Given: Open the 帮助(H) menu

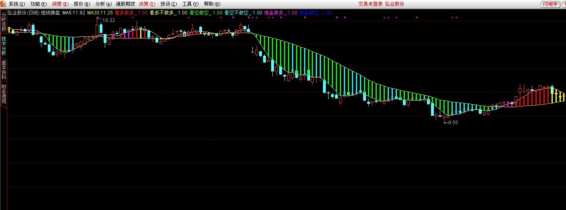Looking at the screenshot, I should 212,4.
